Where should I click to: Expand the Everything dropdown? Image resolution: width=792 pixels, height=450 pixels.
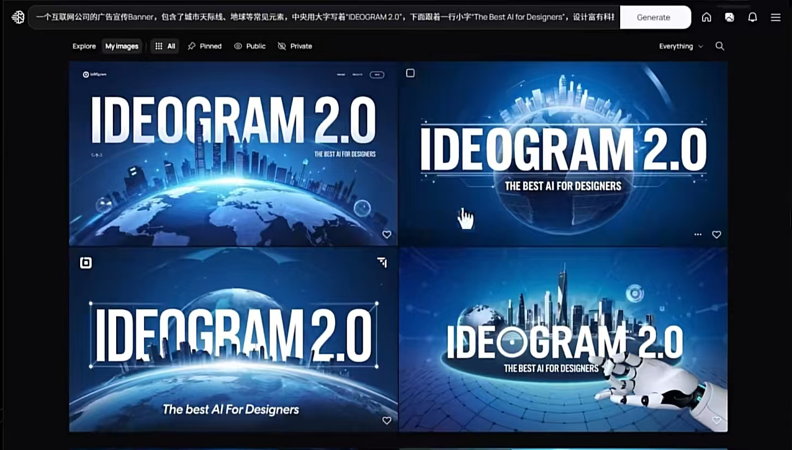point(681,46)
